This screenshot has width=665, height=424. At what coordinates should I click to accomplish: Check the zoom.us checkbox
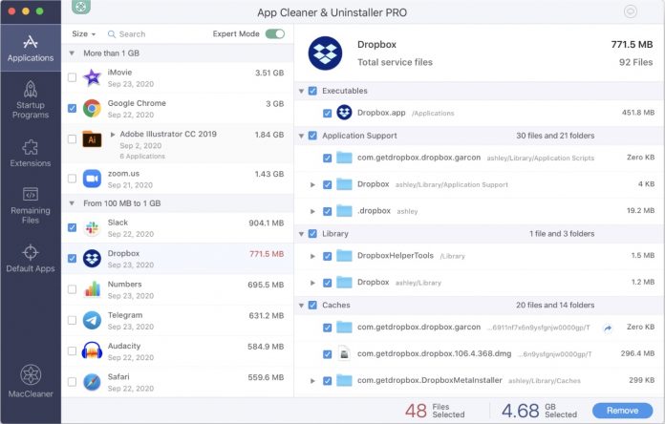72,179
